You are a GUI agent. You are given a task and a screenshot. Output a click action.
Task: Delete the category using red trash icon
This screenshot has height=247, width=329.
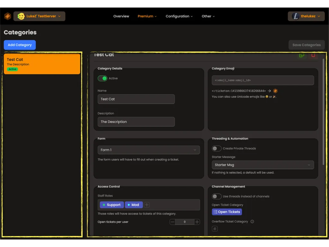[313, 55]
